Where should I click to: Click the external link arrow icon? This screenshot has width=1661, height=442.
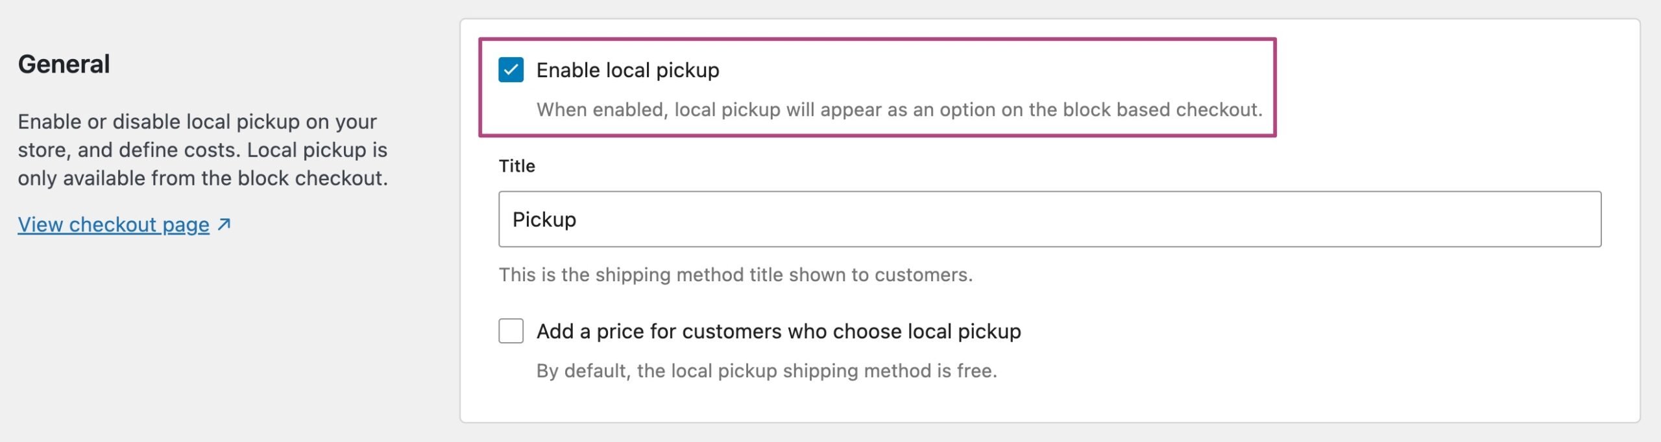(x=224, y=225)
